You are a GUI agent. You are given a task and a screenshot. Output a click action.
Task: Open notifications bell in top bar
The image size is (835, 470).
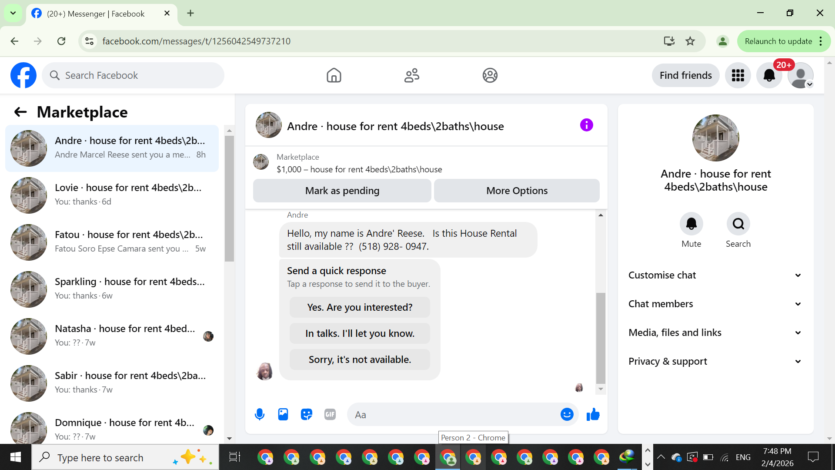point(769,75)
